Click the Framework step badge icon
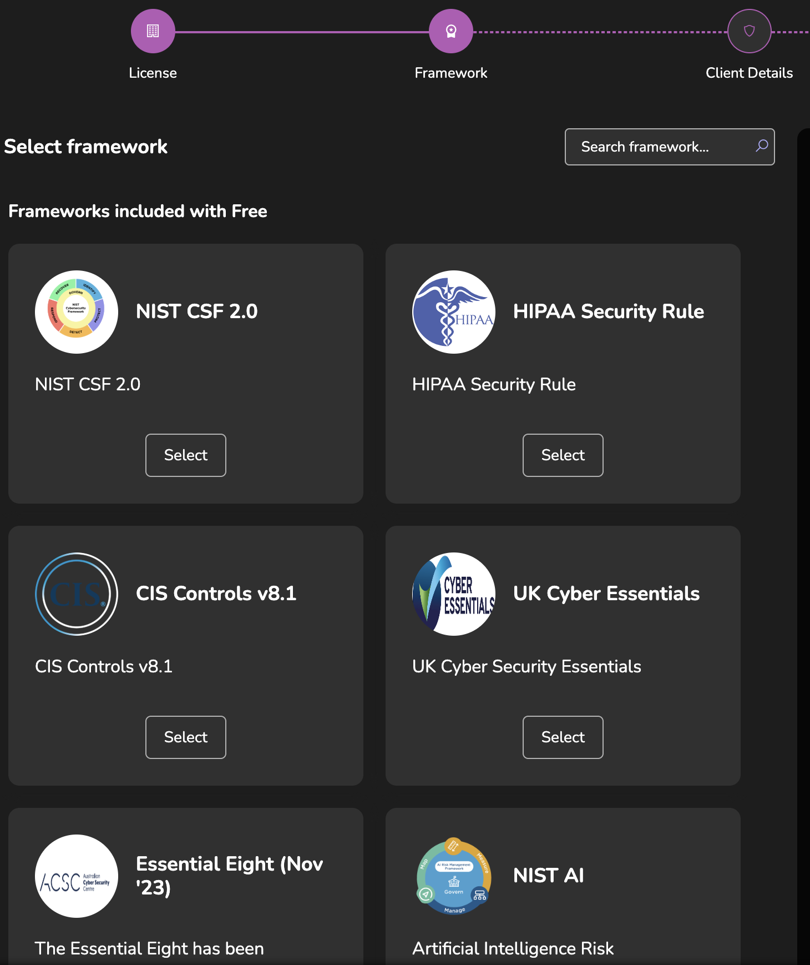 click(450, 31)
